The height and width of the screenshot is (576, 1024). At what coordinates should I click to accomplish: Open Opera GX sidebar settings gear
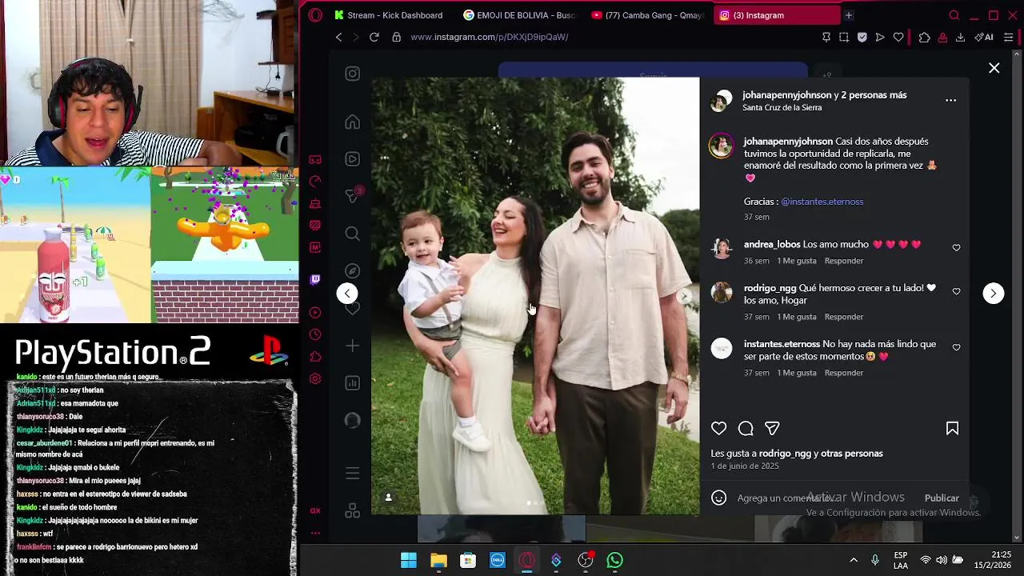point(315,378)
